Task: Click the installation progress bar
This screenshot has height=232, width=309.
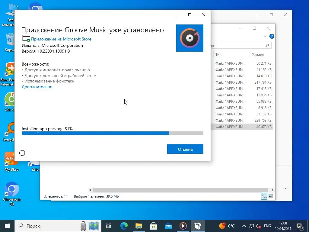Action: coord(113,133)
